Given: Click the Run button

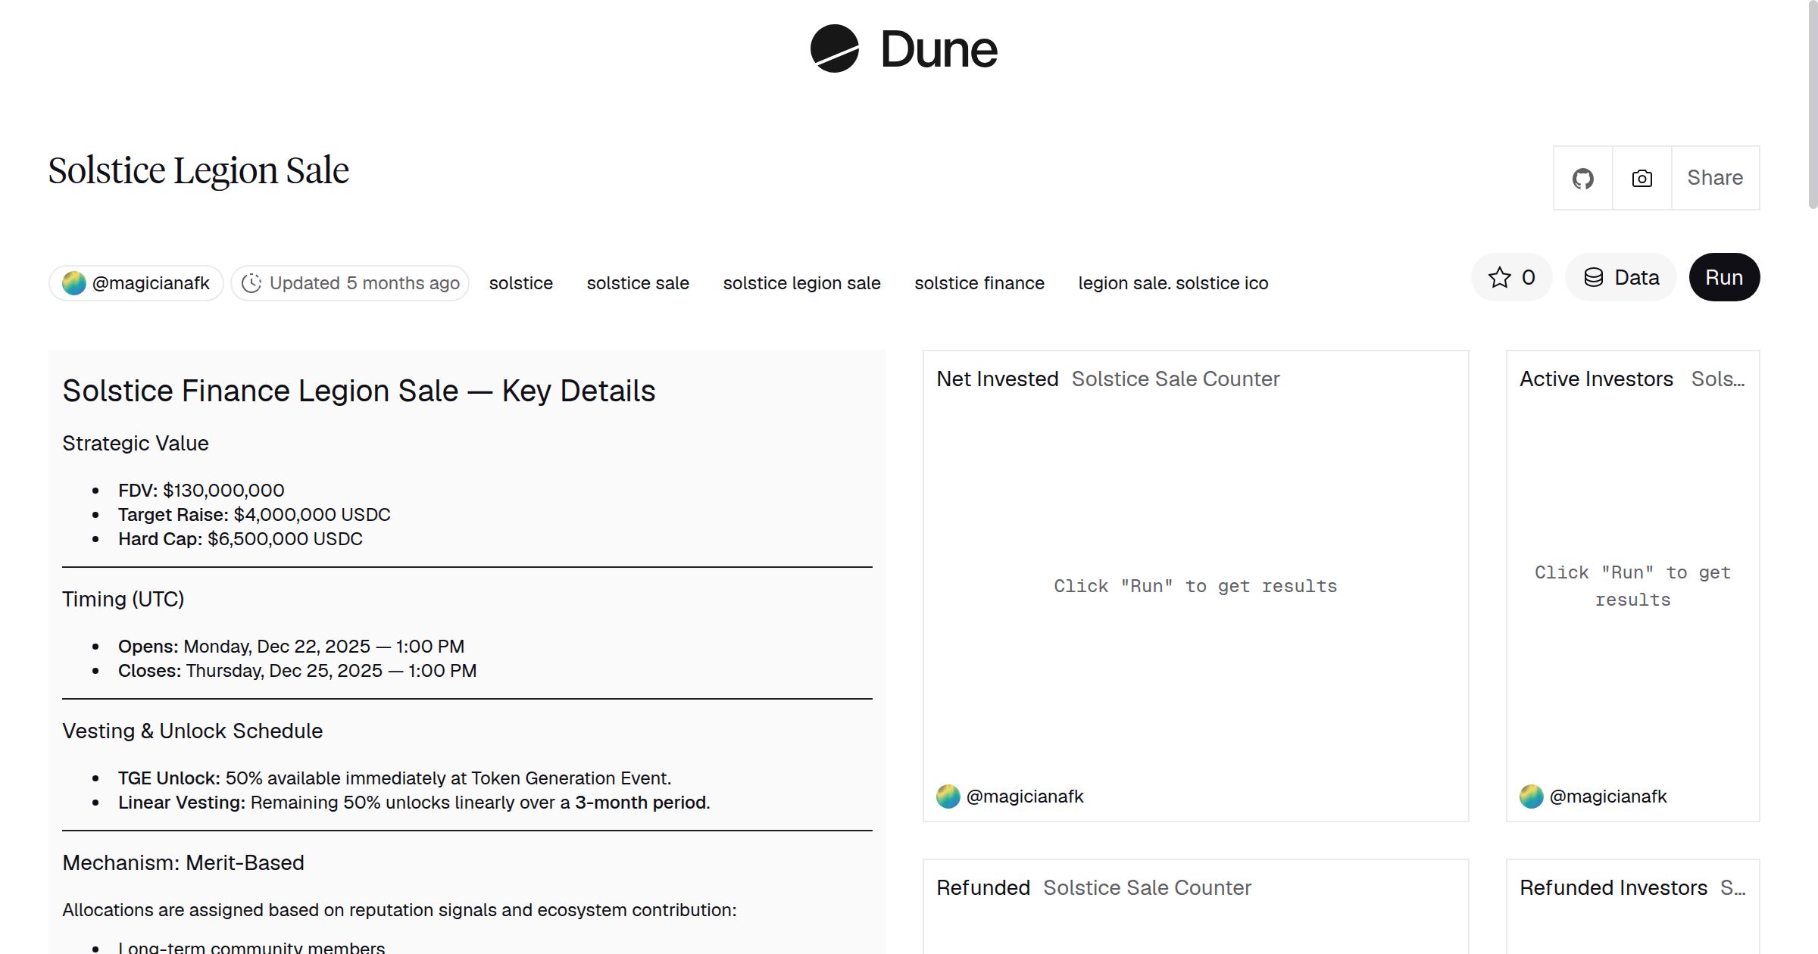Looking at the screenshot, I should pos(1724,277).
